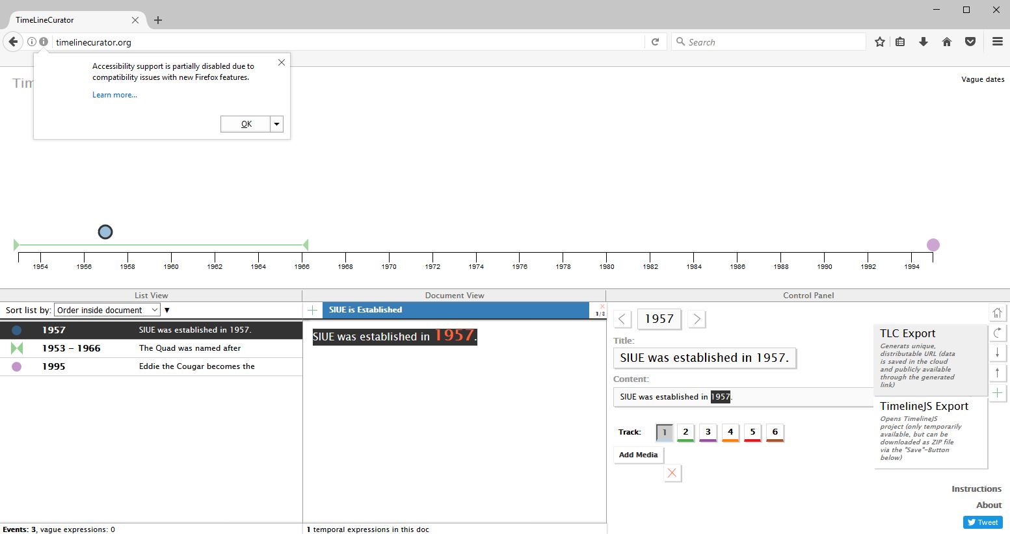The image size is (1010, 534).
Task: Choose TLC Export from the menu
Action: 908,333
